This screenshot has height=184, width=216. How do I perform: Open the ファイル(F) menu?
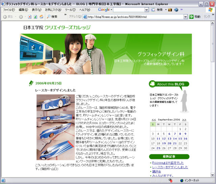(x=9, y=10)
